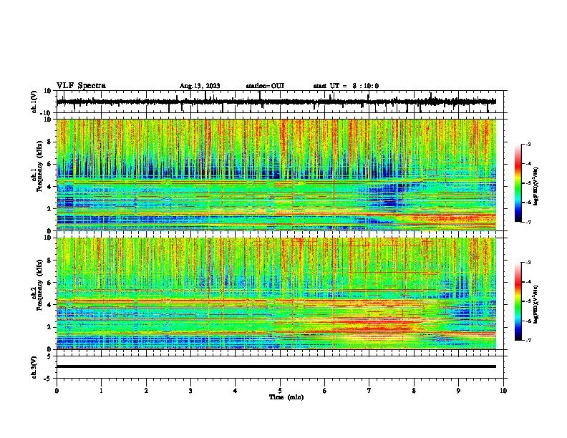Click the "Time (min)" x-axis label

click(x=286, y=397)
